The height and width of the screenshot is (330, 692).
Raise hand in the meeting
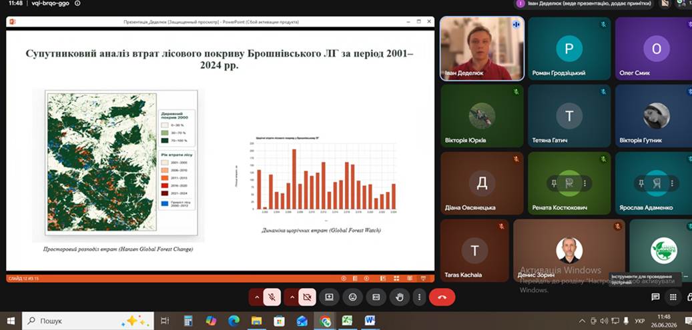click(400, 297)
